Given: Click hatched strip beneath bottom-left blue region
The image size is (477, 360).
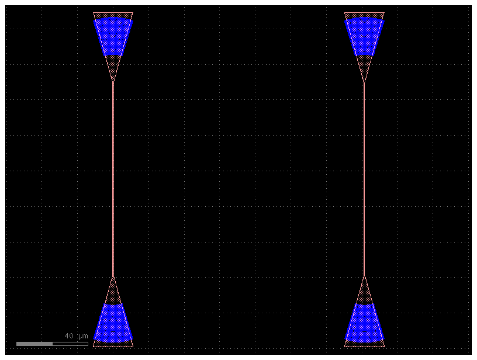Looking at the screenshot, I should click(x=113, y=344).
